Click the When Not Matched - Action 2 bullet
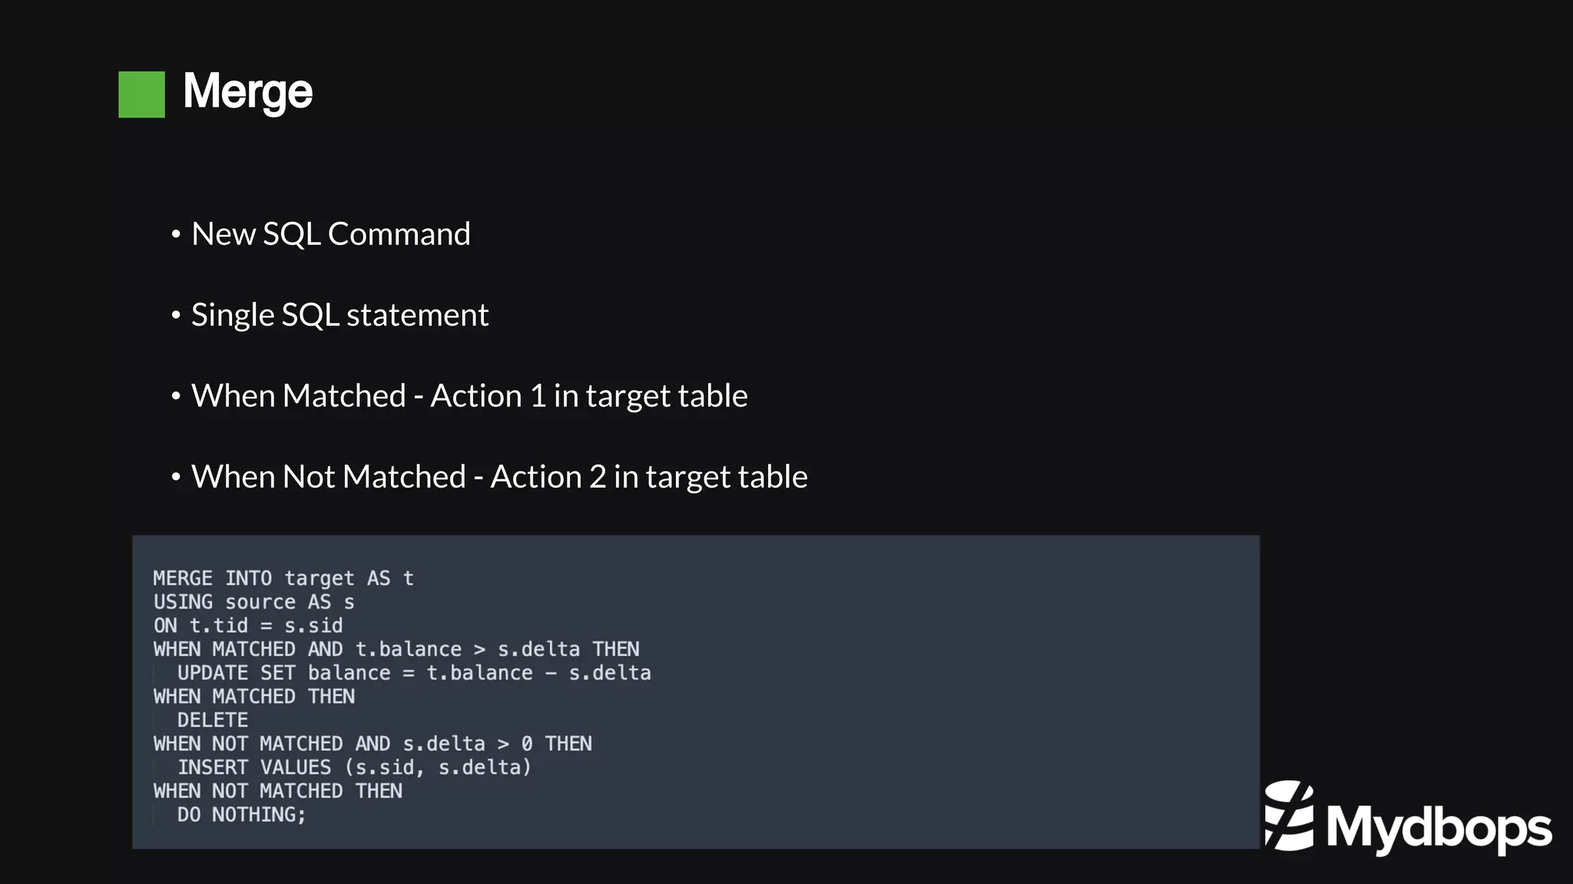 (x=498, y=476)
